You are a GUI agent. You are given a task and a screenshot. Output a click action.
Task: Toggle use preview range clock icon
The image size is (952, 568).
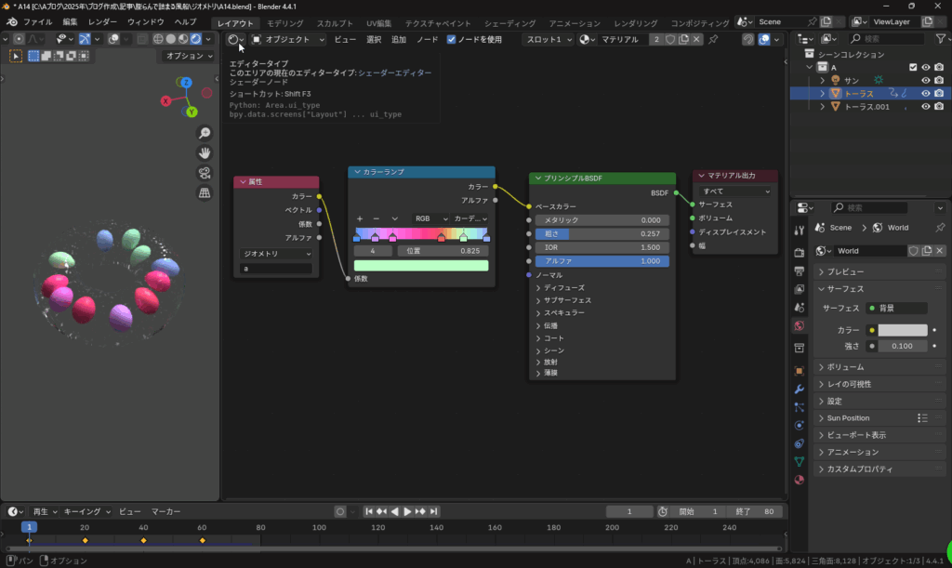coord(662,511)
